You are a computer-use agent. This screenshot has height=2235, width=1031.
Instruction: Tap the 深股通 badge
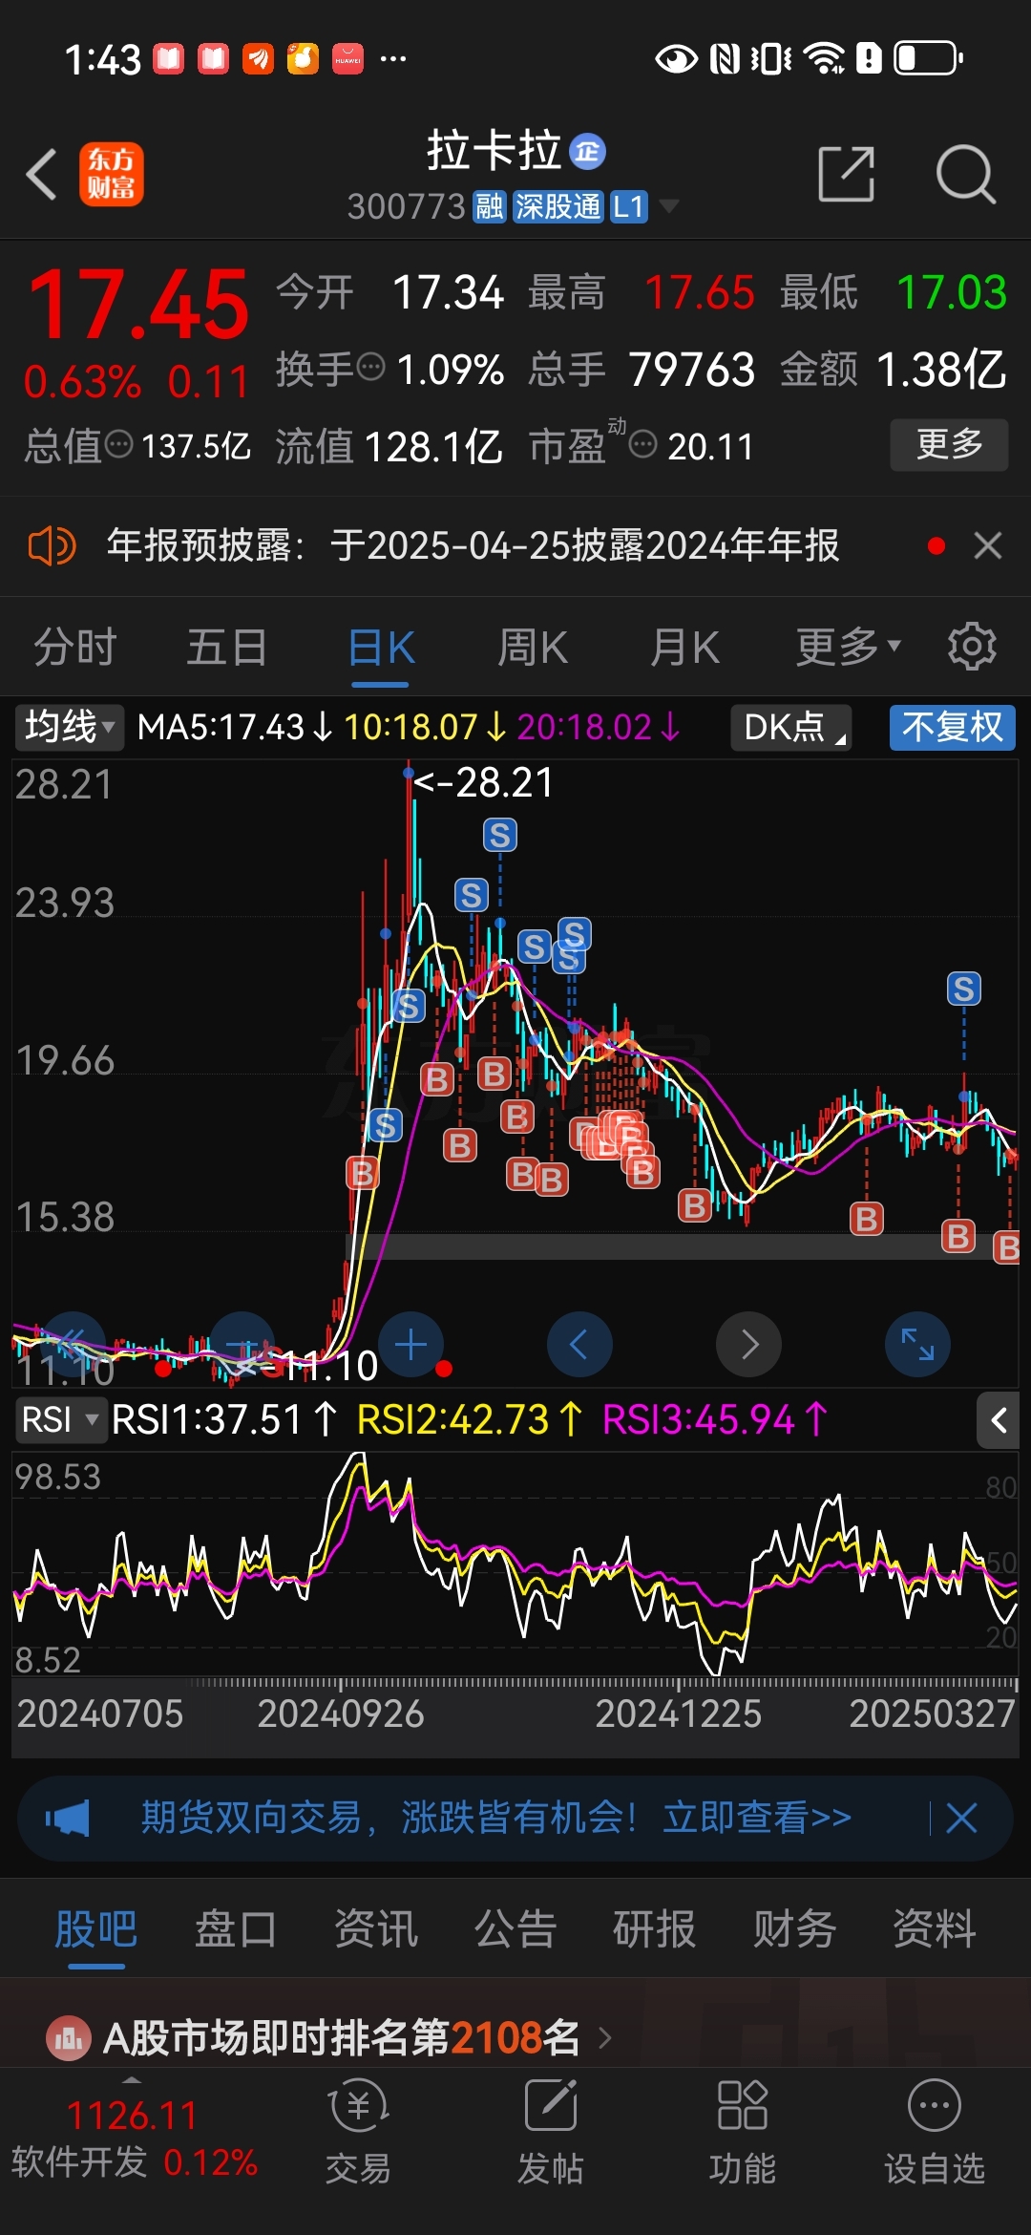(x=558, y=205)
